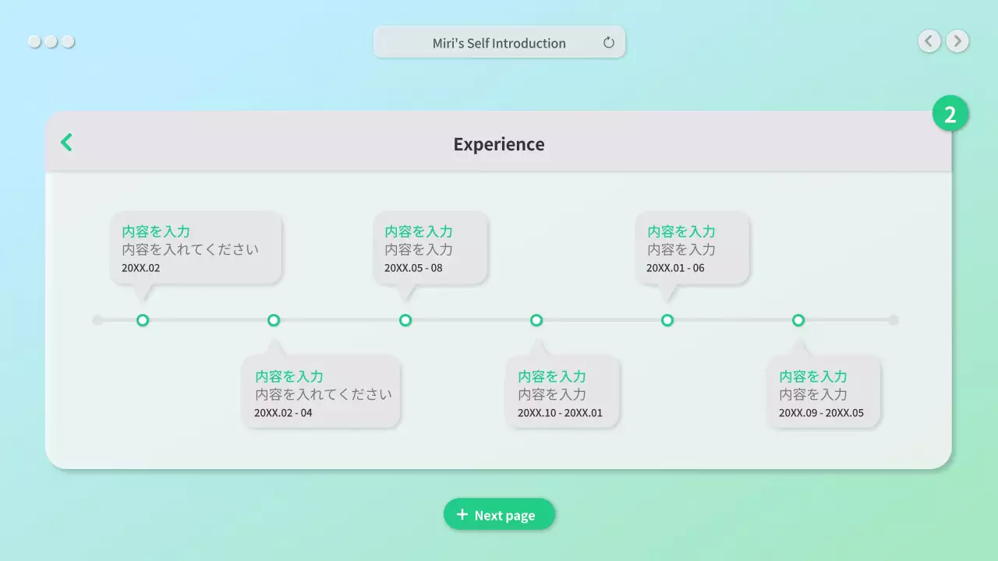This screenshot has width=998, height=561.
Task: Select the card dated "20XX.10 - 20XX.01"
Action: tap(563, 392)
